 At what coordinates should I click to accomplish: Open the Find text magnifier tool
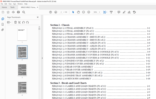click(24, 12)
